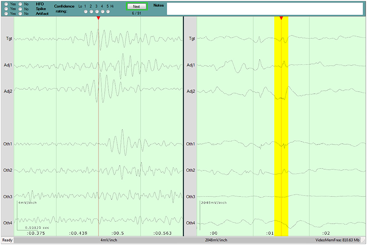Click the Adj2 channel label in left panel
The height and width of the screenshot is (245, 367).
8,91
